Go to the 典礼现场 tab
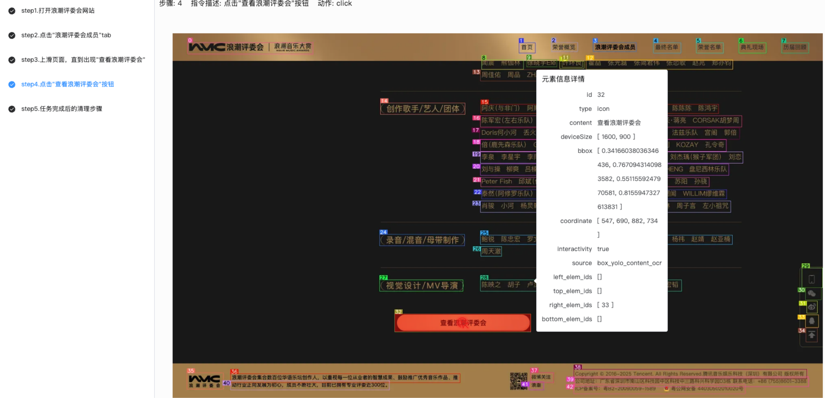Screen dimensions: 825x398 click(x=752, y=47)
